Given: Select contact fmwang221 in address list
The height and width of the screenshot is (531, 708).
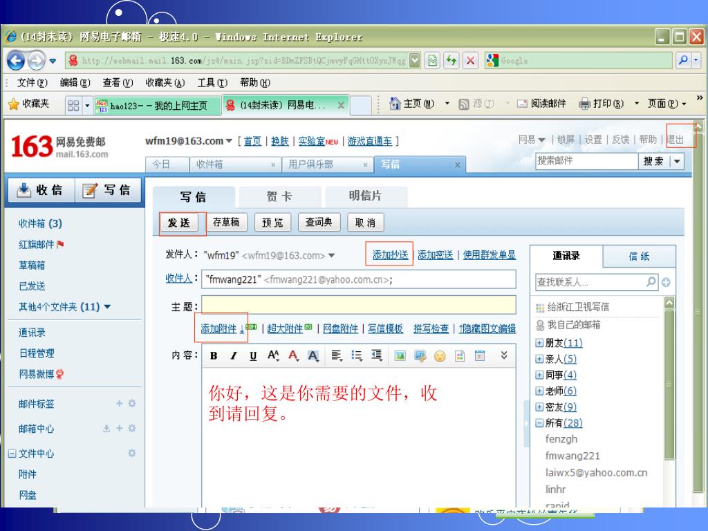Looking at the screenshot, I should [x=572, y=456].
